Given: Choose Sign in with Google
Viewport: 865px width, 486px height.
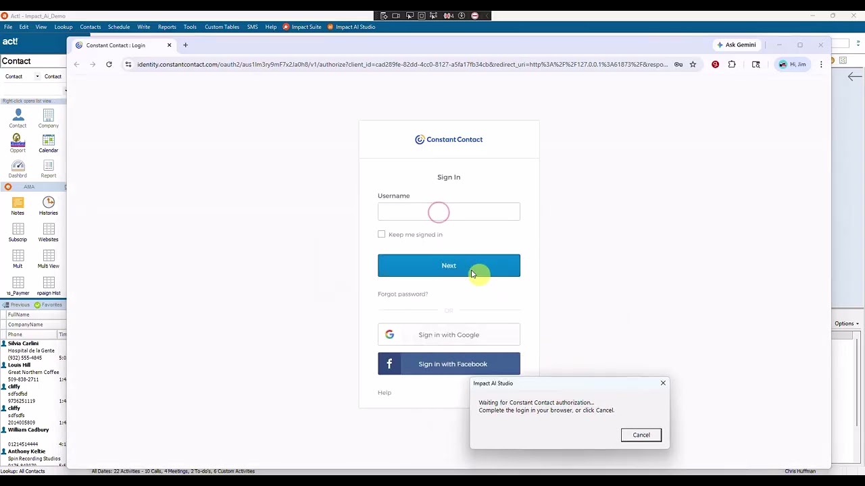Looking at the screenshot, I should click(449, 334).
